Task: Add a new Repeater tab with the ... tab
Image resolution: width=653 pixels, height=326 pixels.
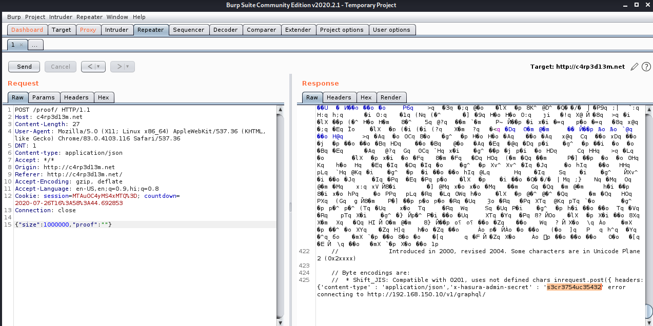Action: (x=35, y=45)
